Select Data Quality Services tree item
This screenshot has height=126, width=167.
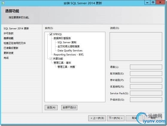click(x=70, y=50)
